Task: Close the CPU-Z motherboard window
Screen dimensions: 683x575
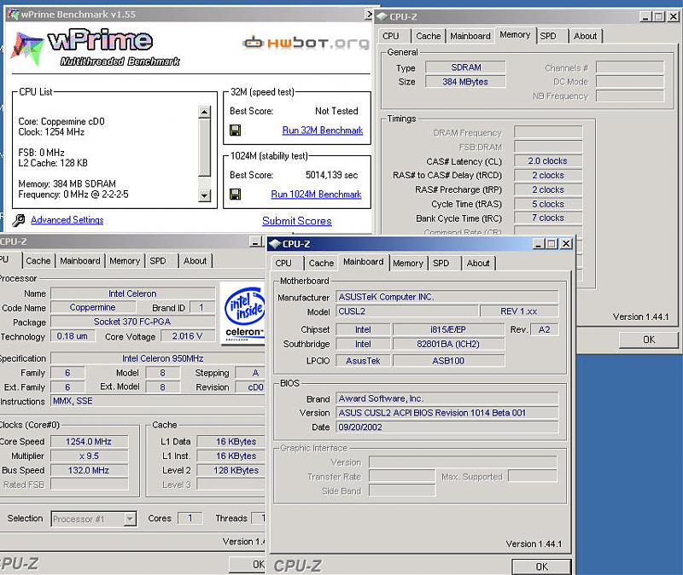Action: 566,244
